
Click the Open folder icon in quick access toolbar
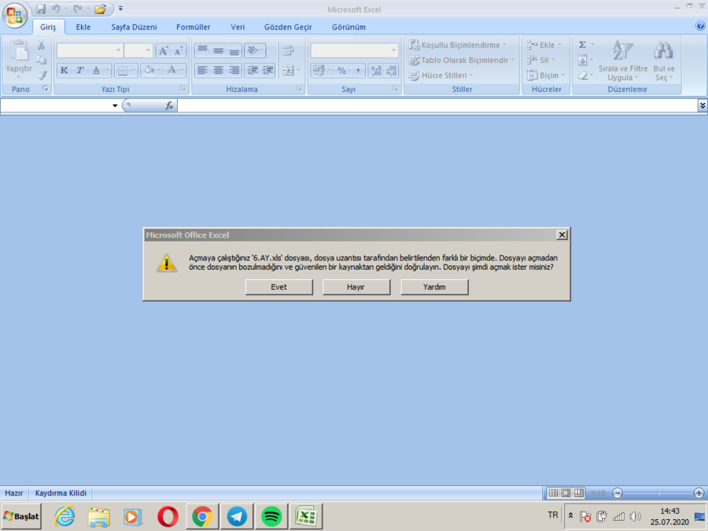pos(100,9)
